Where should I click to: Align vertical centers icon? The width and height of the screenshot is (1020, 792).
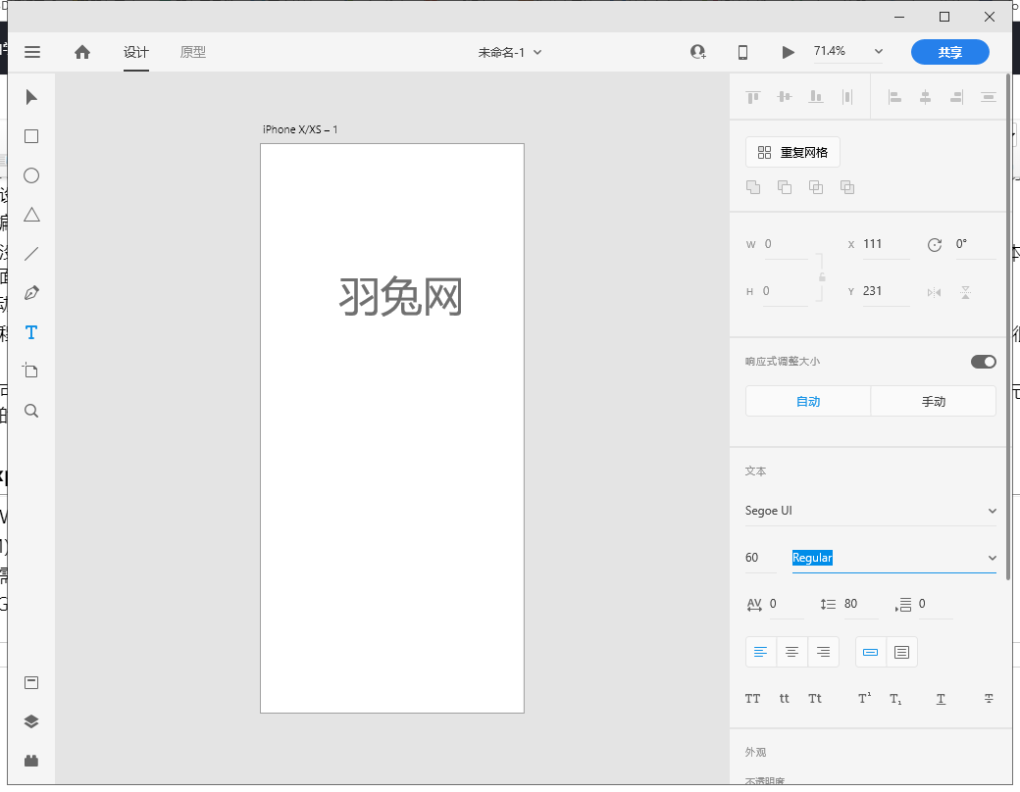pyautogui.click(x=785, y=98)
